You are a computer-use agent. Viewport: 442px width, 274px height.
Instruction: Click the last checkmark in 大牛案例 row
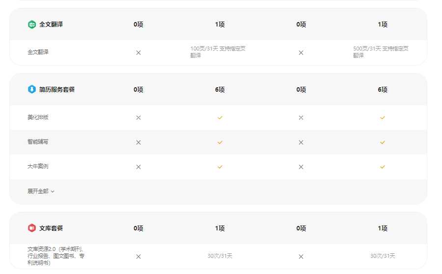pyautogui.click(x=383, y=167)
